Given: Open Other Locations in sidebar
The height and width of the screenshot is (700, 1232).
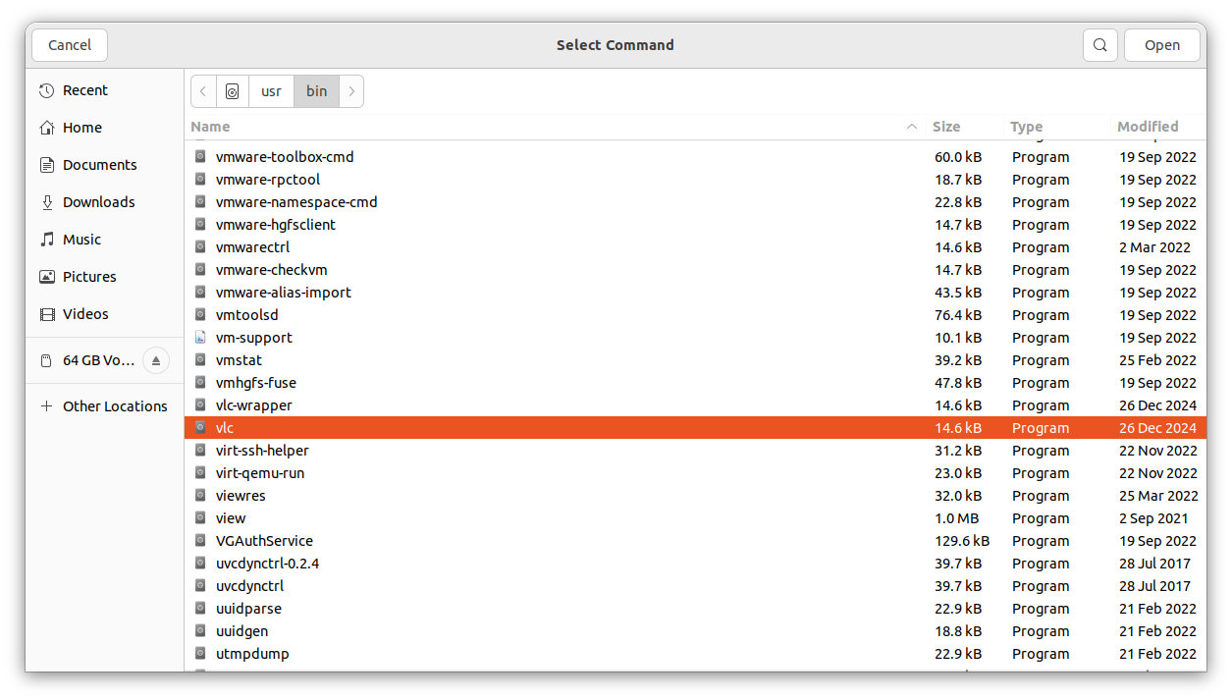Looking at the screenshot, I should coord(105,406).
